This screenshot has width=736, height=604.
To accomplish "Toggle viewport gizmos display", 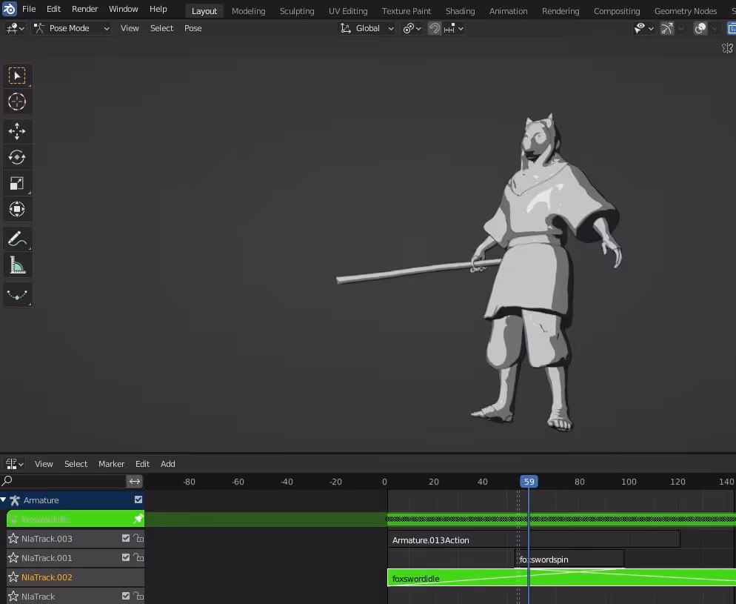I will pyautogui.click(x=667, y=28).
